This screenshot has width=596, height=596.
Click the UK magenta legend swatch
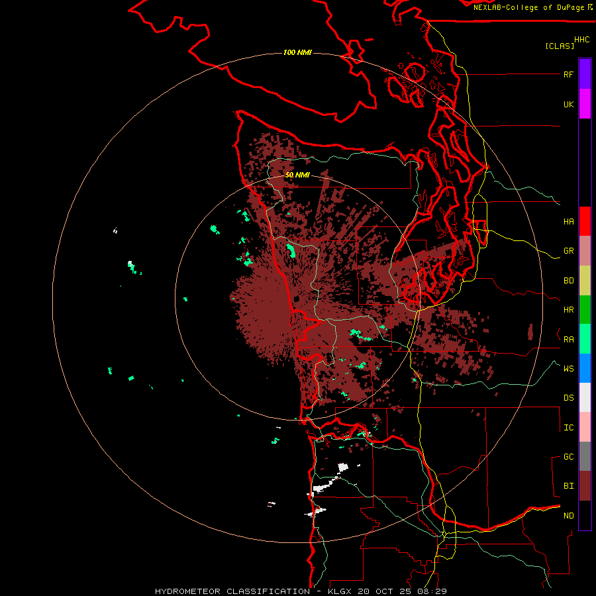click(x=585, y=104)
